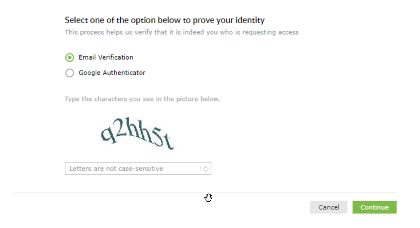Click the 'Type the characters you see' instruction

click(x=142, y=99)
